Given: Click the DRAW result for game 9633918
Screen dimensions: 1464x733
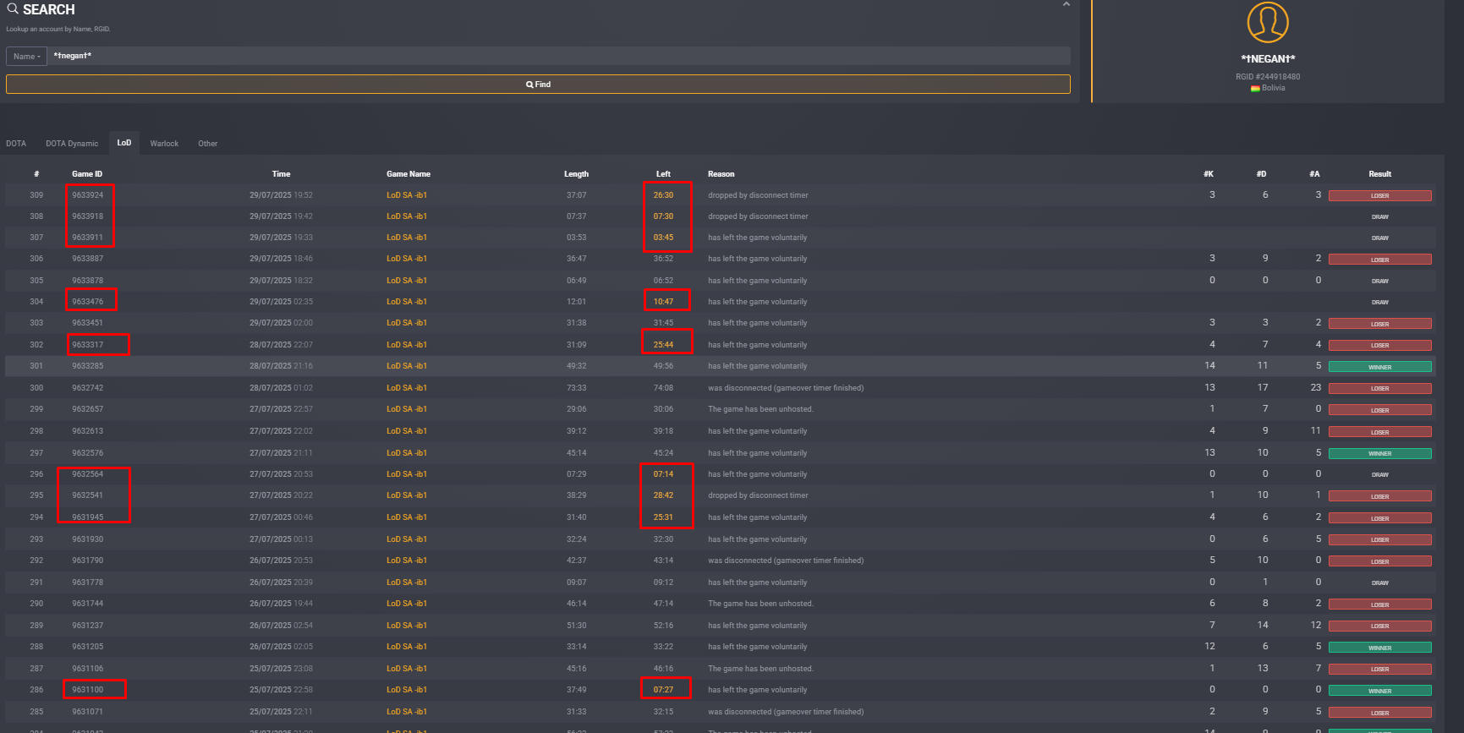Looking at the screenshot, I should (1379, 217).
